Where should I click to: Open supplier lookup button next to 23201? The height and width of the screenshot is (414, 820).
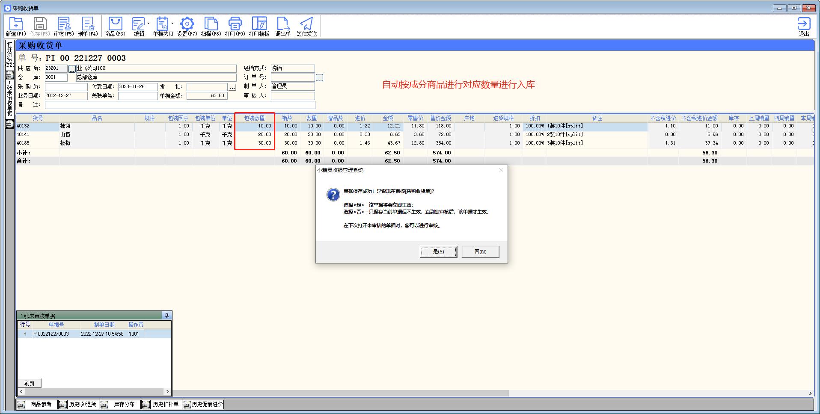pos(72,68)
